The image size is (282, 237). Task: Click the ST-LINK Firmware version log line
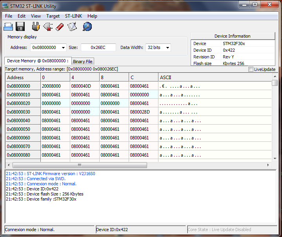[x=50, y=174]
